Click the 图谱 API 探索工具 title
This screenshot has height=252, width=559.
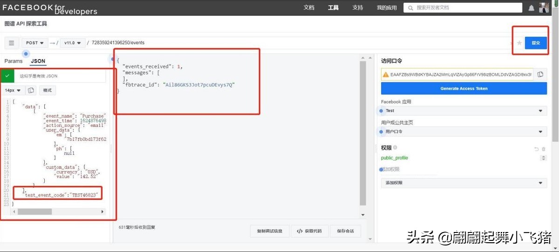(26, 24)
